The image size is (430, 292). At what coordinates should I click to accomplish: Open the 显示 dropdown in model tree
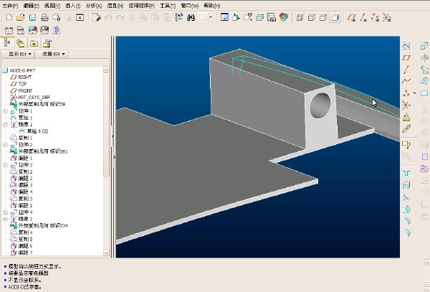click(18, 54)
